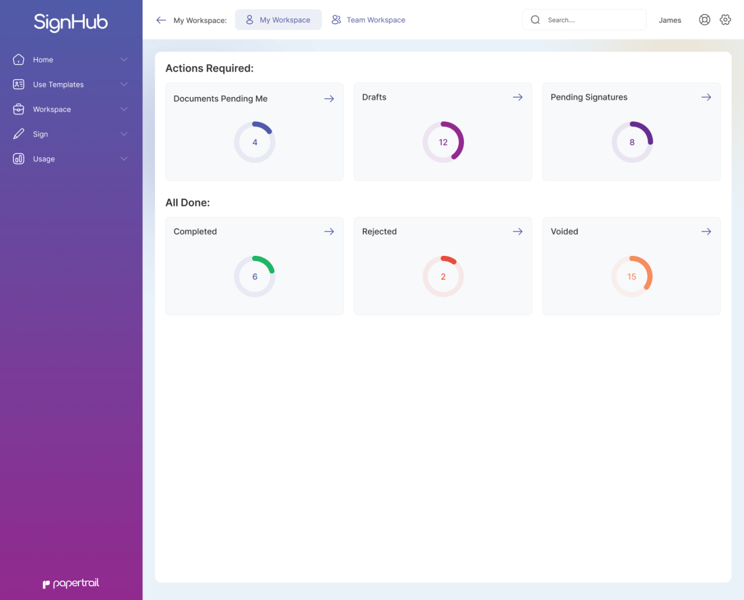Click the Use Templates icon
This screenshot has width=744, height=600.
tap(17, 84)
